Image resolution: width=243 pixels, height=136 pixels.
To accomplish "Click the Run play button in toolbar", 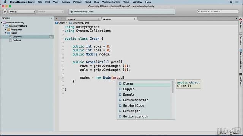I will 5,12.
